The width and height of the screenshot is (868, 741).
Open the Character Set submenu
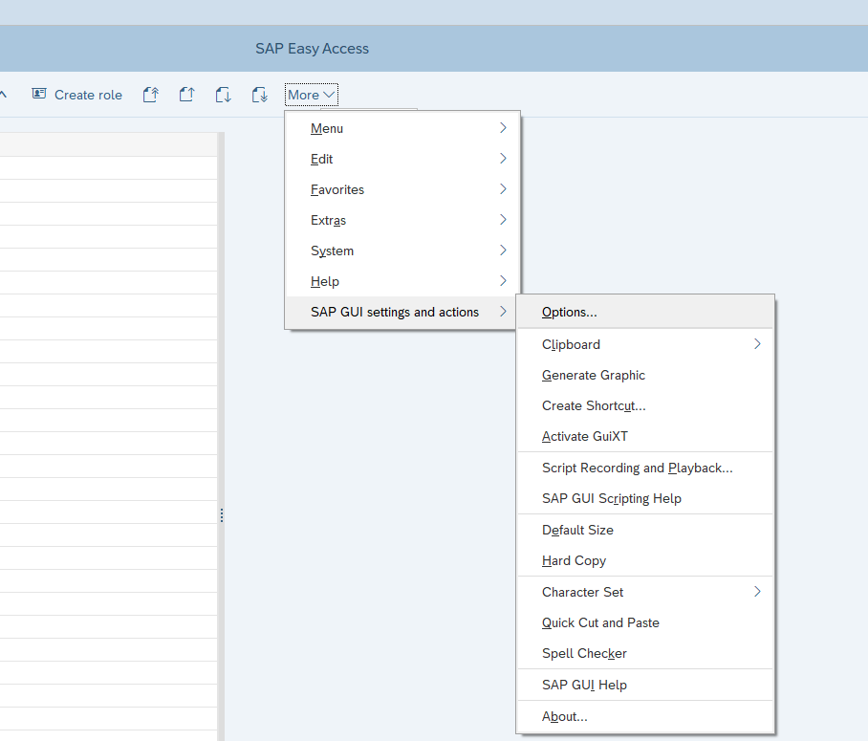(645, 592)
